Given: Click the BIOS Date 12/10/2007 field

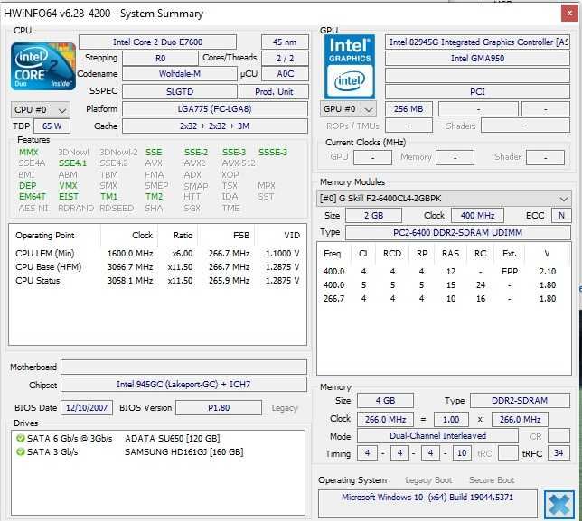Looking at the screenshot, I should [x=87, y=408].
